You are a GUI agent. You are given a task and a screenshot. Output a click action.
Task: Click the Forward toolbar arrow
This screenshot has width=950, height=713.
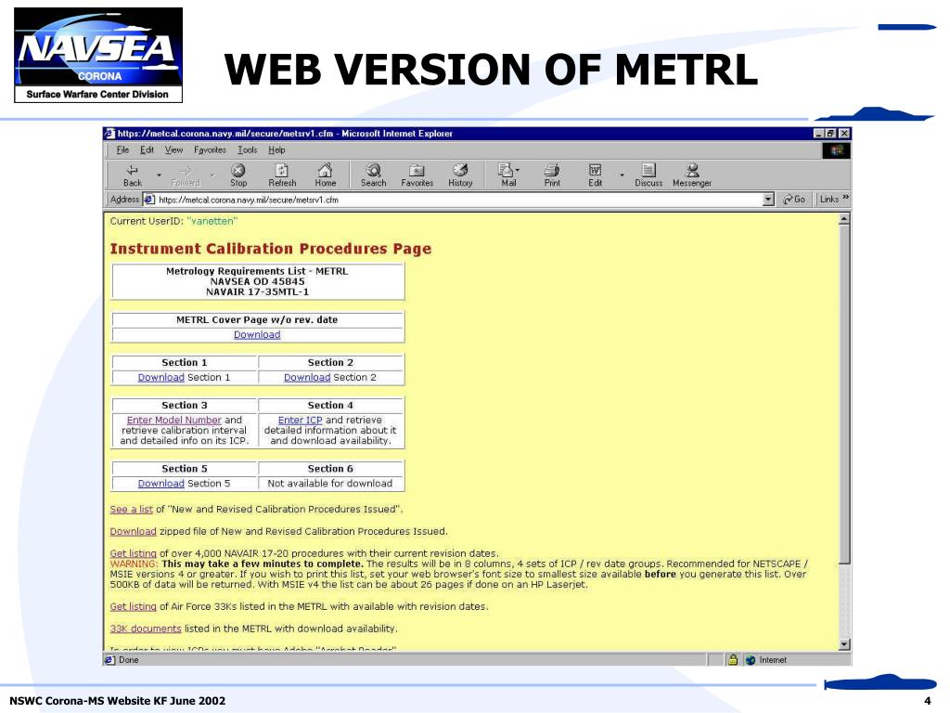point(186,175)
